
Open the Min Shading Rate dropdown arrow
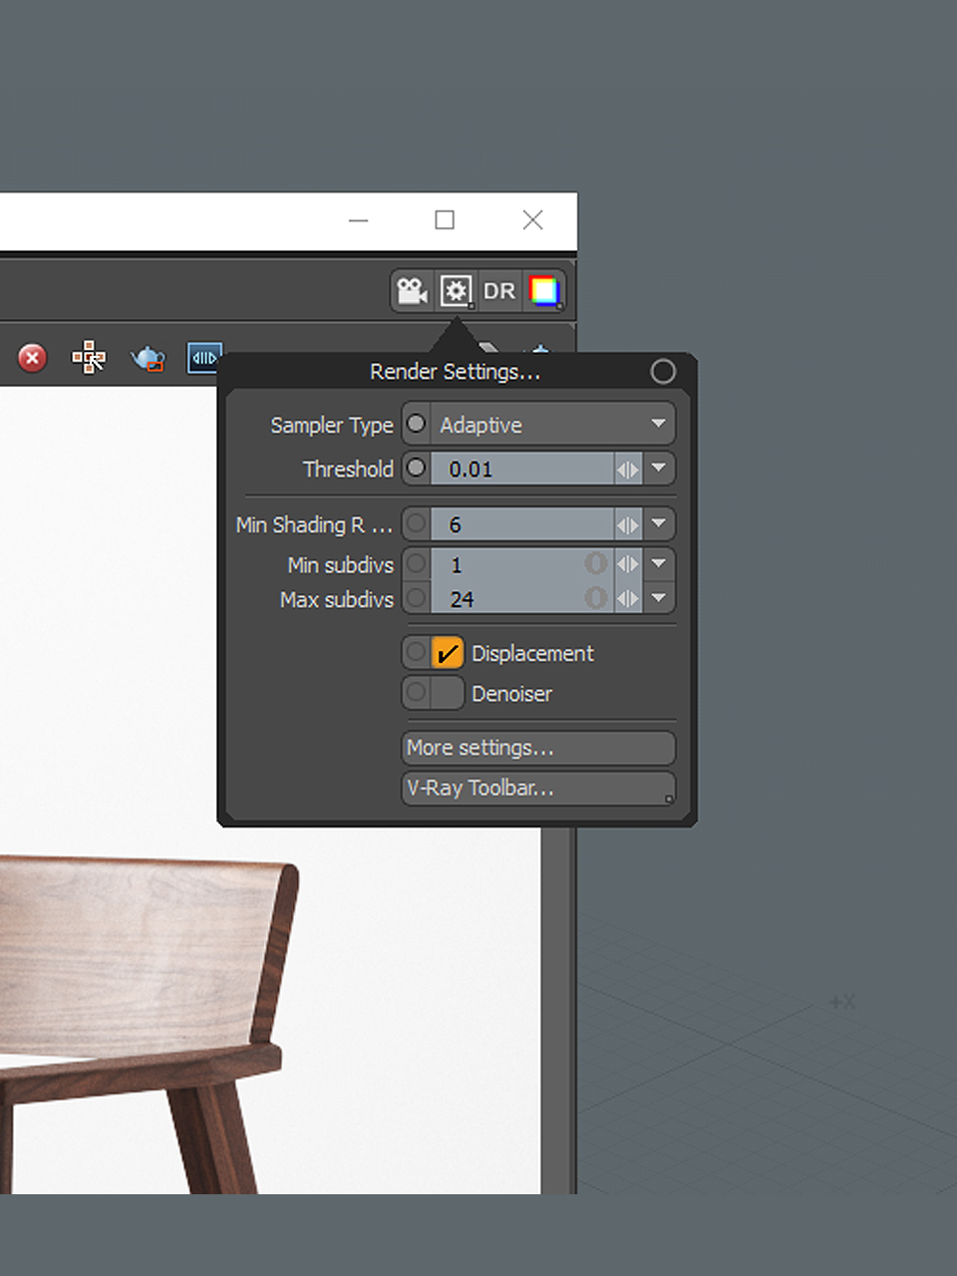coord(659,523)
